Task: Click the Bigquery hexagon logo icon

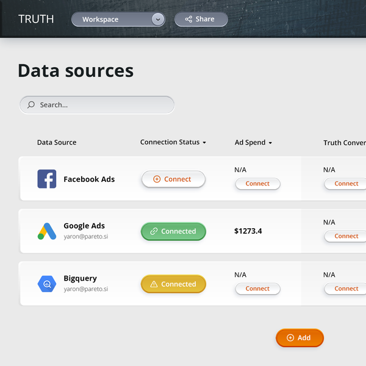Action: pos(47,284)
